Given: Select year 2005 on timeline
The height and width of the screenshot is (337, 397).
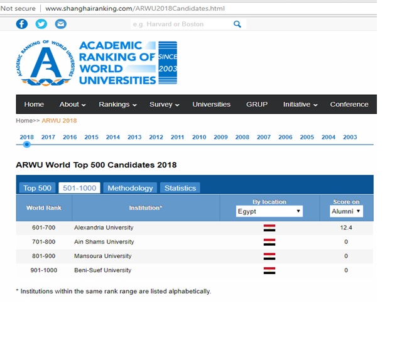Looking at the screenshot, I should (307, 137).
